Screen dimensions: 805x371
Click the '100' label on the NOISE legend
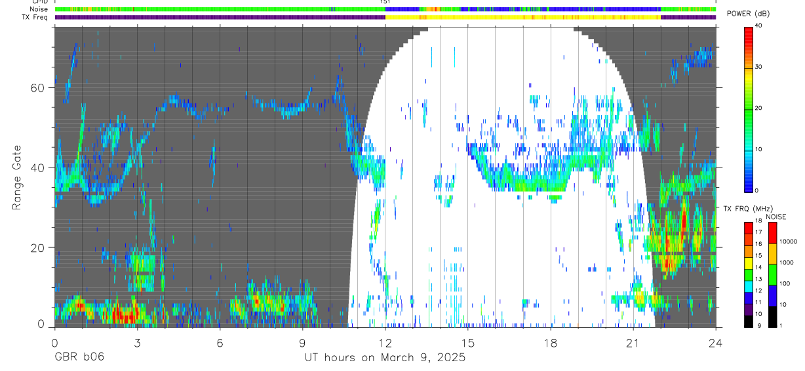[786, 283]
